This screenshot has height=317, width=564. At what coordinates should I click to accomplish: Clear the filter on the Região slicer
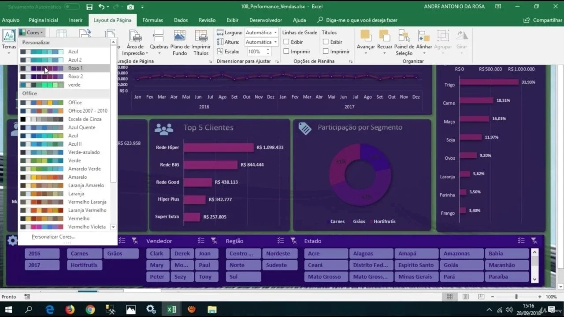click(293, 240)
